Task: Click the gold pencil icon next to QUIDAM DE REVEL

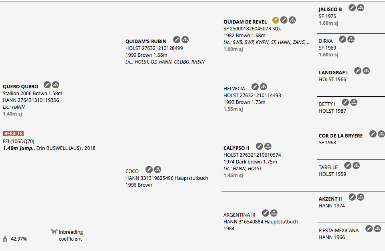Action: (x=275, y=20)
